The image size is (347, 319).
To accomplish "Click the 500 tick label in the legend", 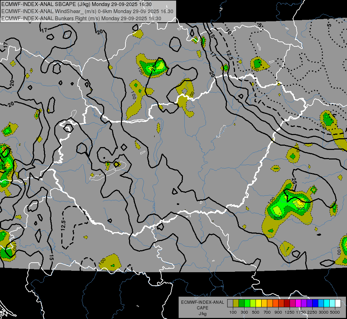I will [x=256, y=312].
